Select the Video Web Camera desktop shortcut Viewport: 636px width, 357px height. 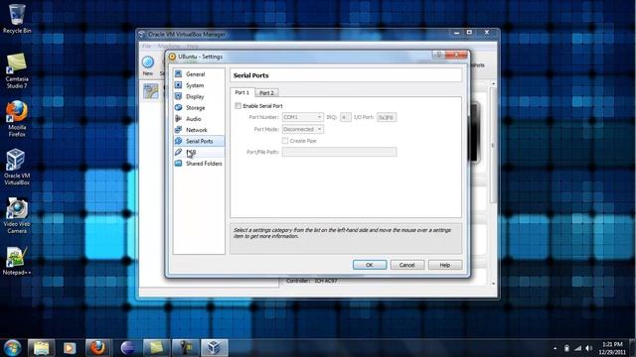point(17,215)
